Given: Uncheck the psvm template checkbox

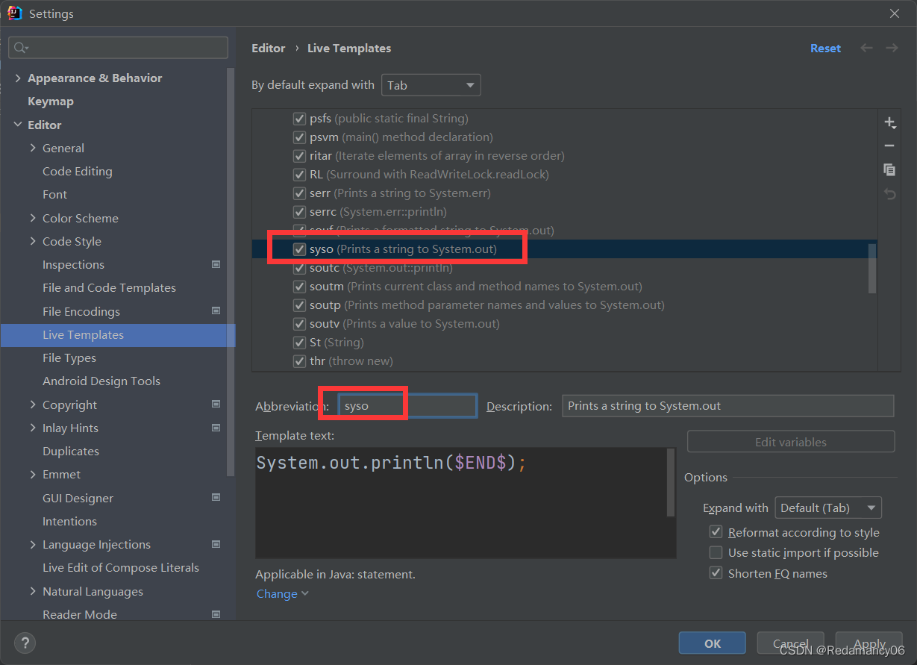Looking at the screenshot, I should point(299,137).
